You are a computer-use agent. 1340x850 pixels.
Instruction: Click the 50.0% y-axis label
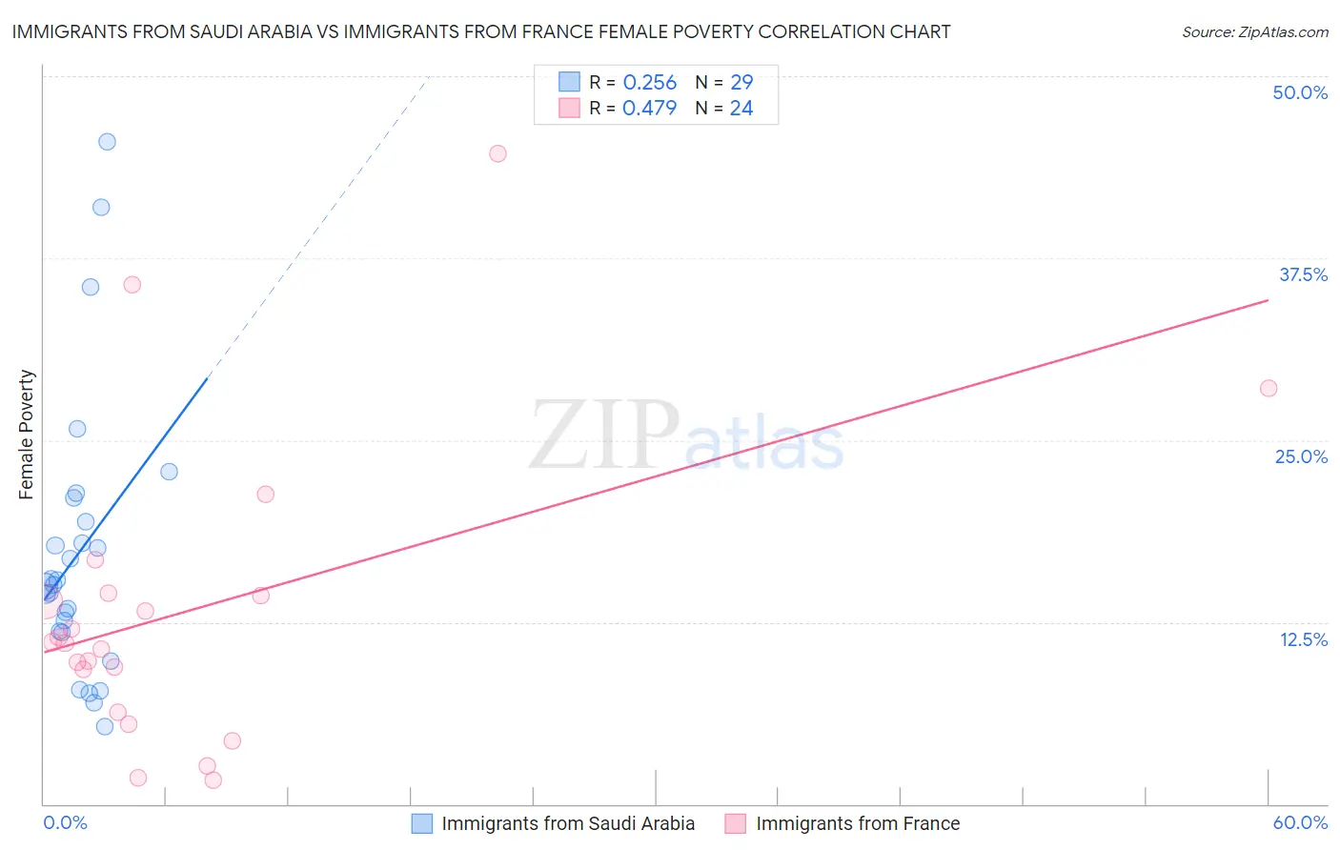(x=1300, y=92)
